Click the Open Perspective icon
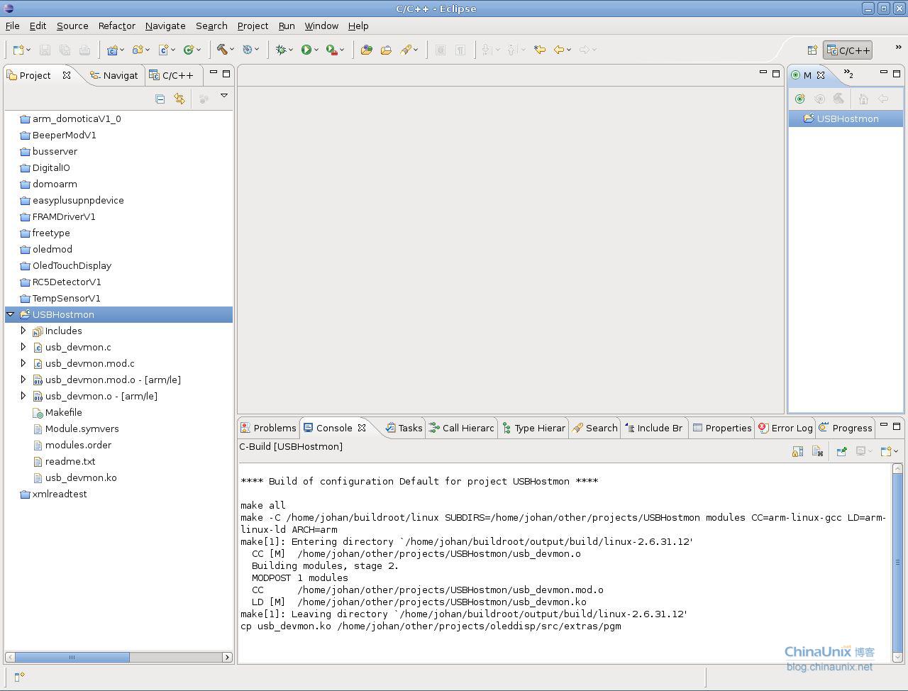Image resolution: width=908 pixels, height=691 pixels. [x=813, y=50]
